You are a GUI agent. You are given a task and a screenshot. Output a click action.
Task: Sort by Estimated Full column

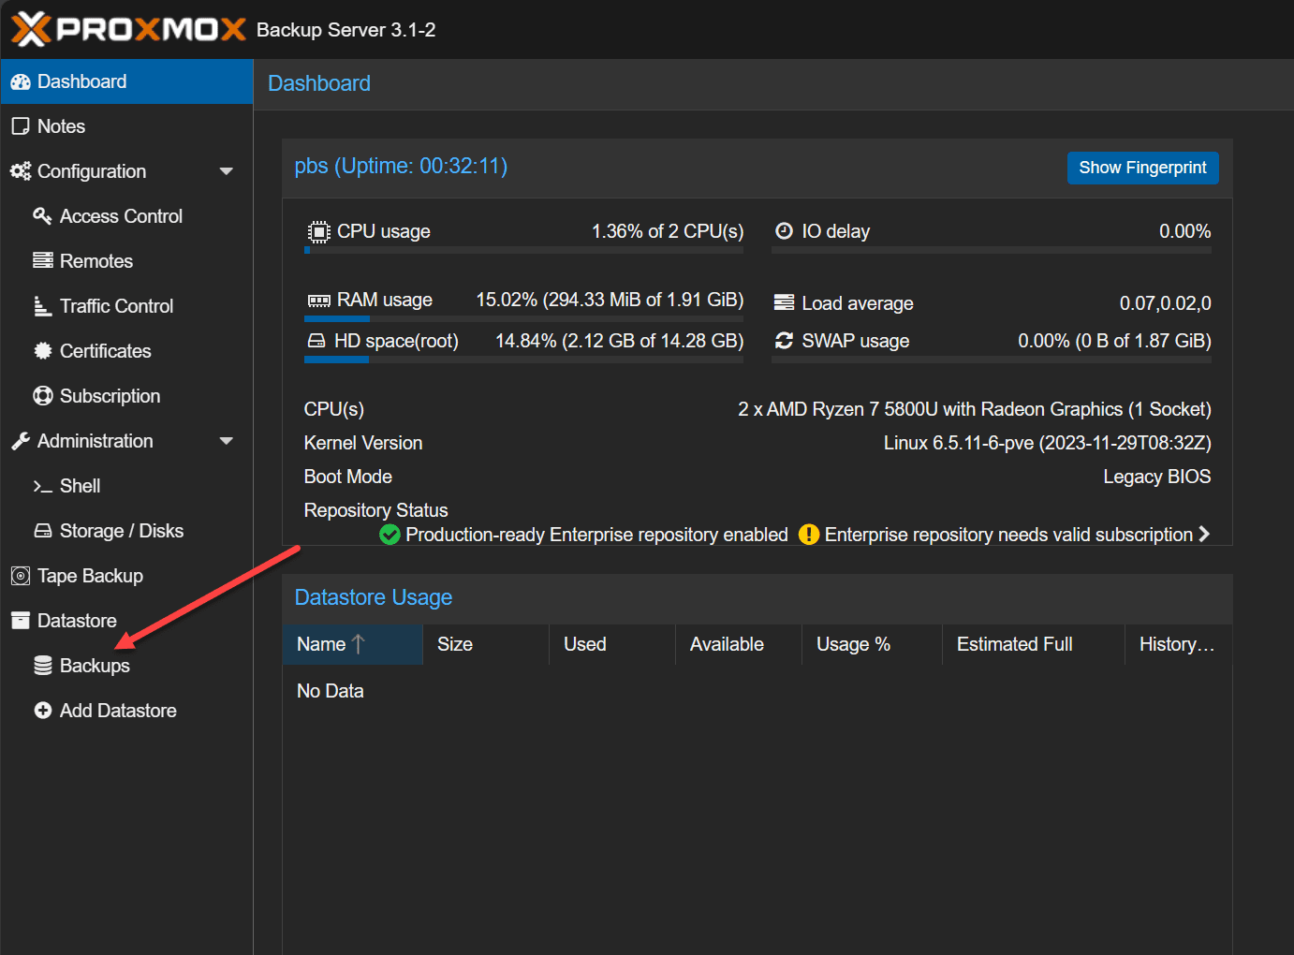(x=1034, y=644)
